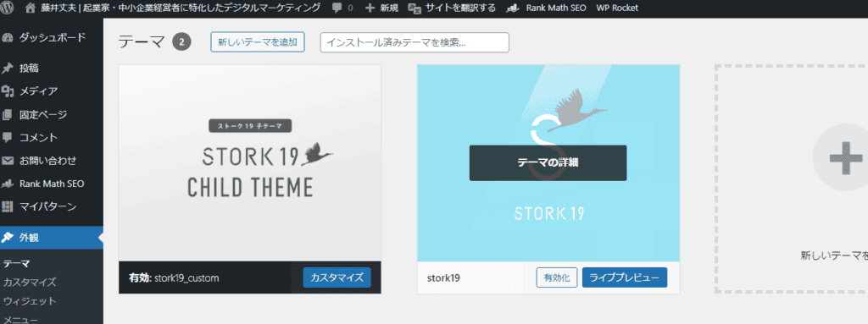Click the テーマ page heading
Image resolution: width=868 pixels, height=324 pixels.
142,42
